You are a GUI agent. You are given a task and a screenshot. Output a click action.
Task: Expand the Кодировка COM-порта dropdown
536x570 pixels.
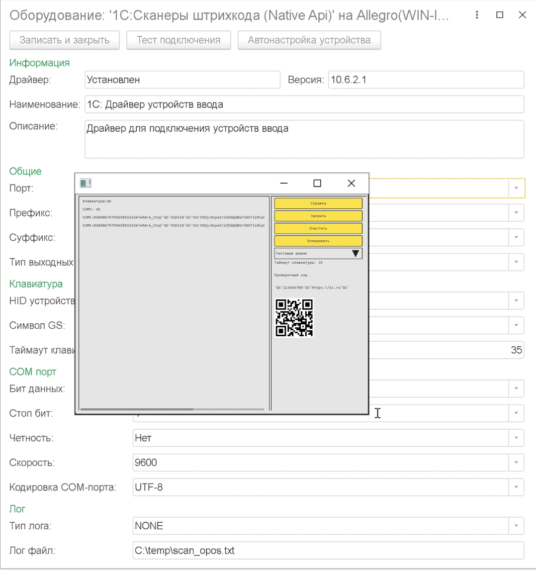516,487
